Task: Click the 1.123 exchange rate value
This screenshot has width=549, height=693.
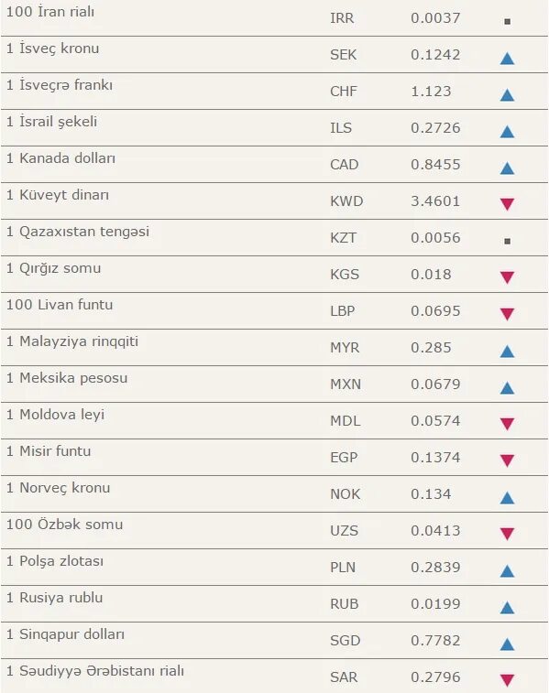Action: [431, 91]
